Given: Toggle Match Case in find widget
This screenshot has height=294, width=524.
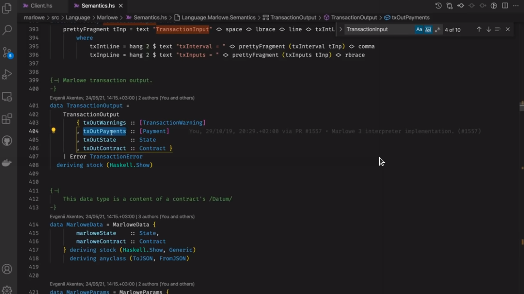Looking at the screenshot, I should (419, 29).
